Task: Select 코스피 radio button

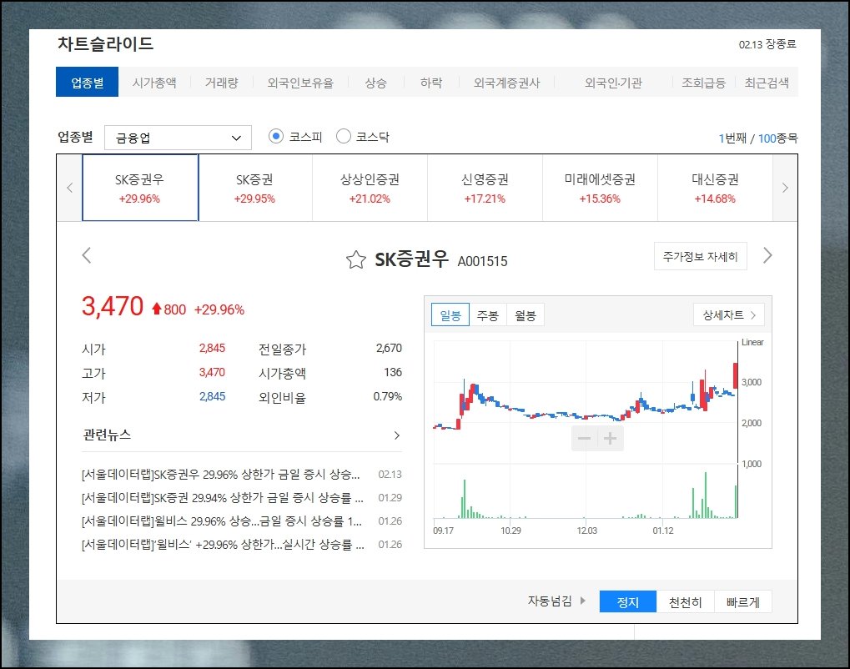Action: tap(276, 136)
